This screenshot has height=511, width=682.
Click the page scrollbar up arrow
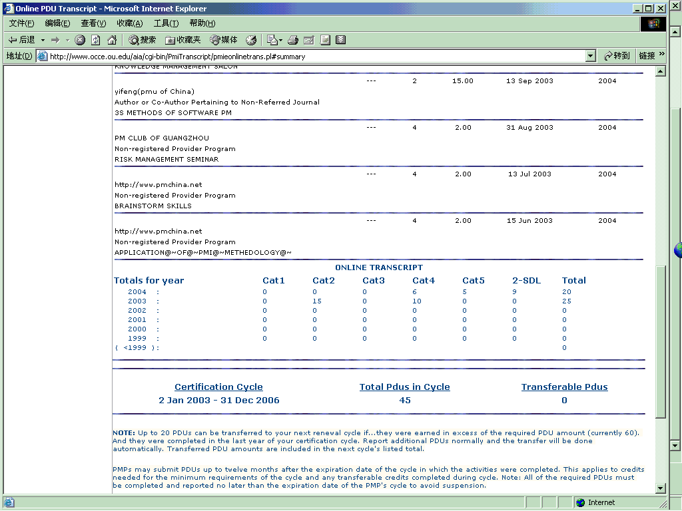coord(660,71)
